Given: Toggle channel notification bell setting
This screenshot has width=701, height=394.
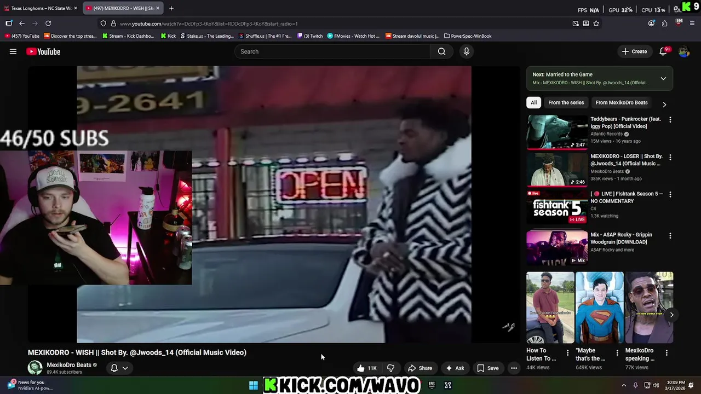Looking at the screenshot, I should click(x=119, y=368).
